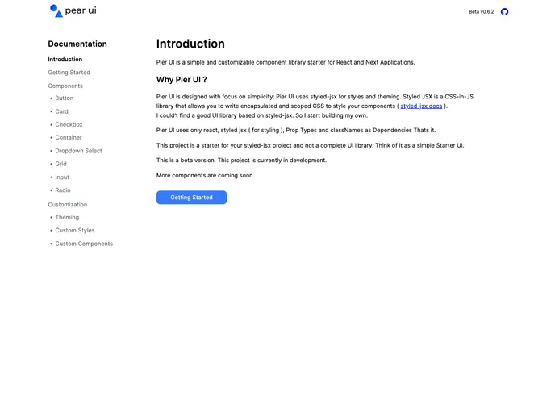
Task: Open the Theming page
Action: pyautogui.click(x=67, y=217)
